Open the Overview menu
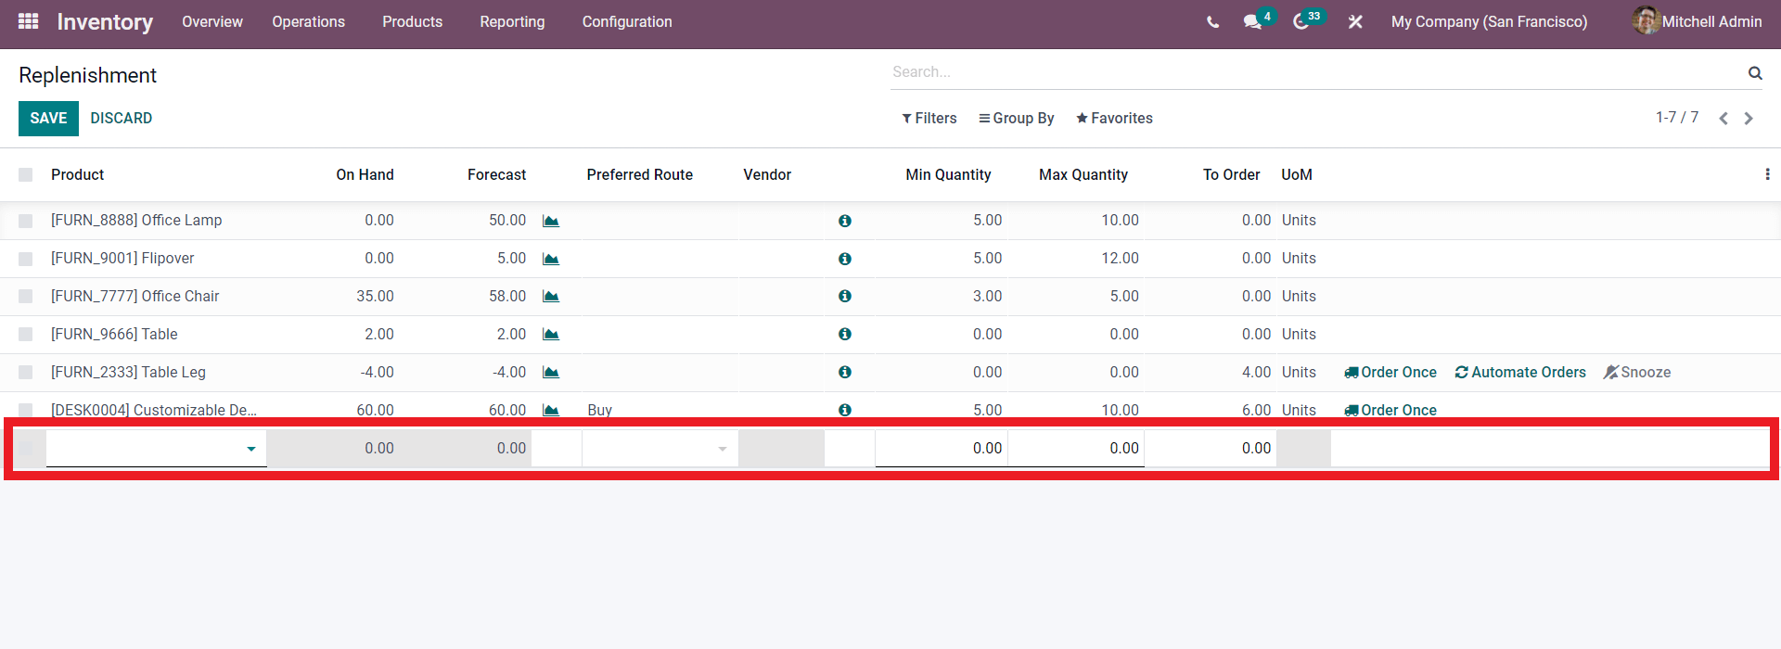This screenshot has height=649, width=1781. click(212, 21)
